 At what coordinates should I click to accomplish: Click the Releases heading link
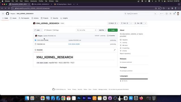click(x=123, y=59)
